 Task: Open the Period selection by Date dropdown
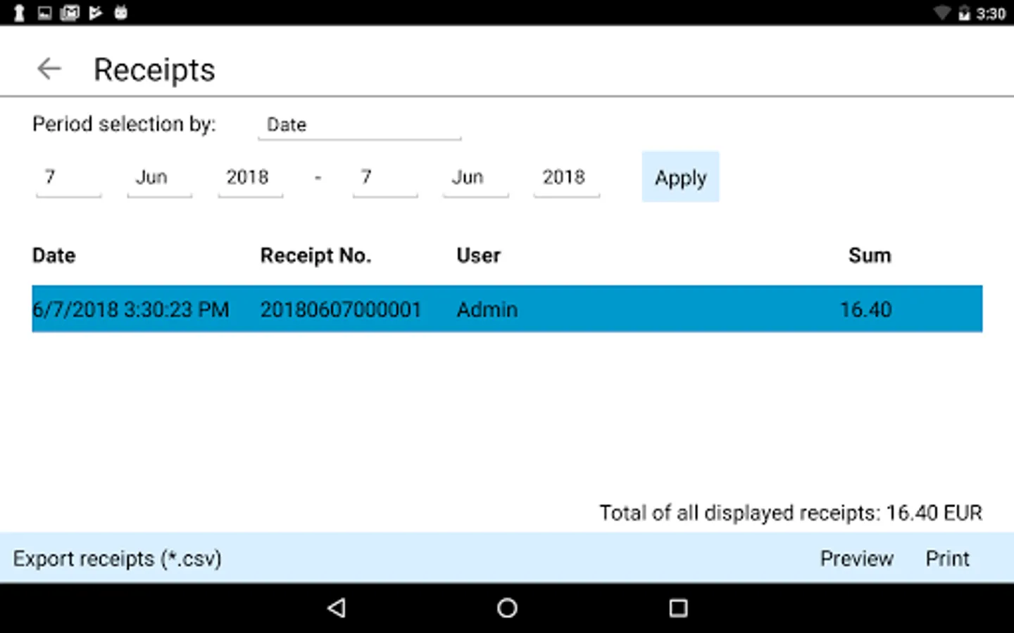[359, 125]
